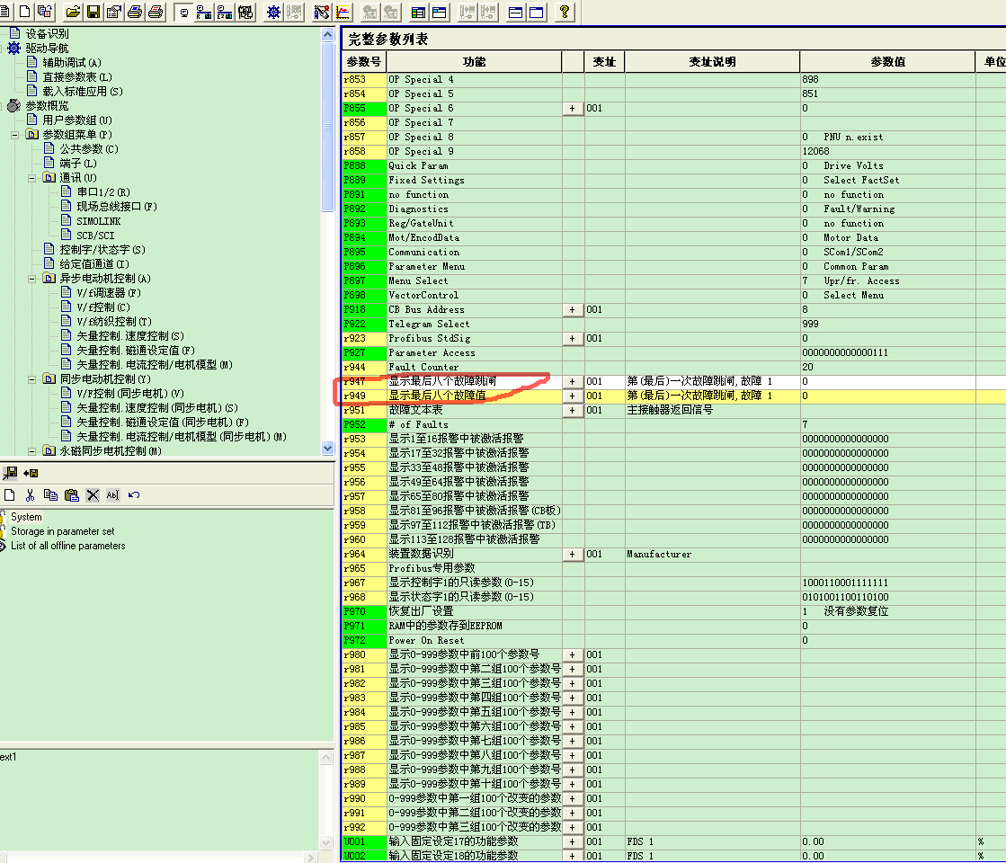This screenshot has height=863, width=1006.
Task: Click the value cell of P970 恢复出厂设置
Action: (886, 611)
